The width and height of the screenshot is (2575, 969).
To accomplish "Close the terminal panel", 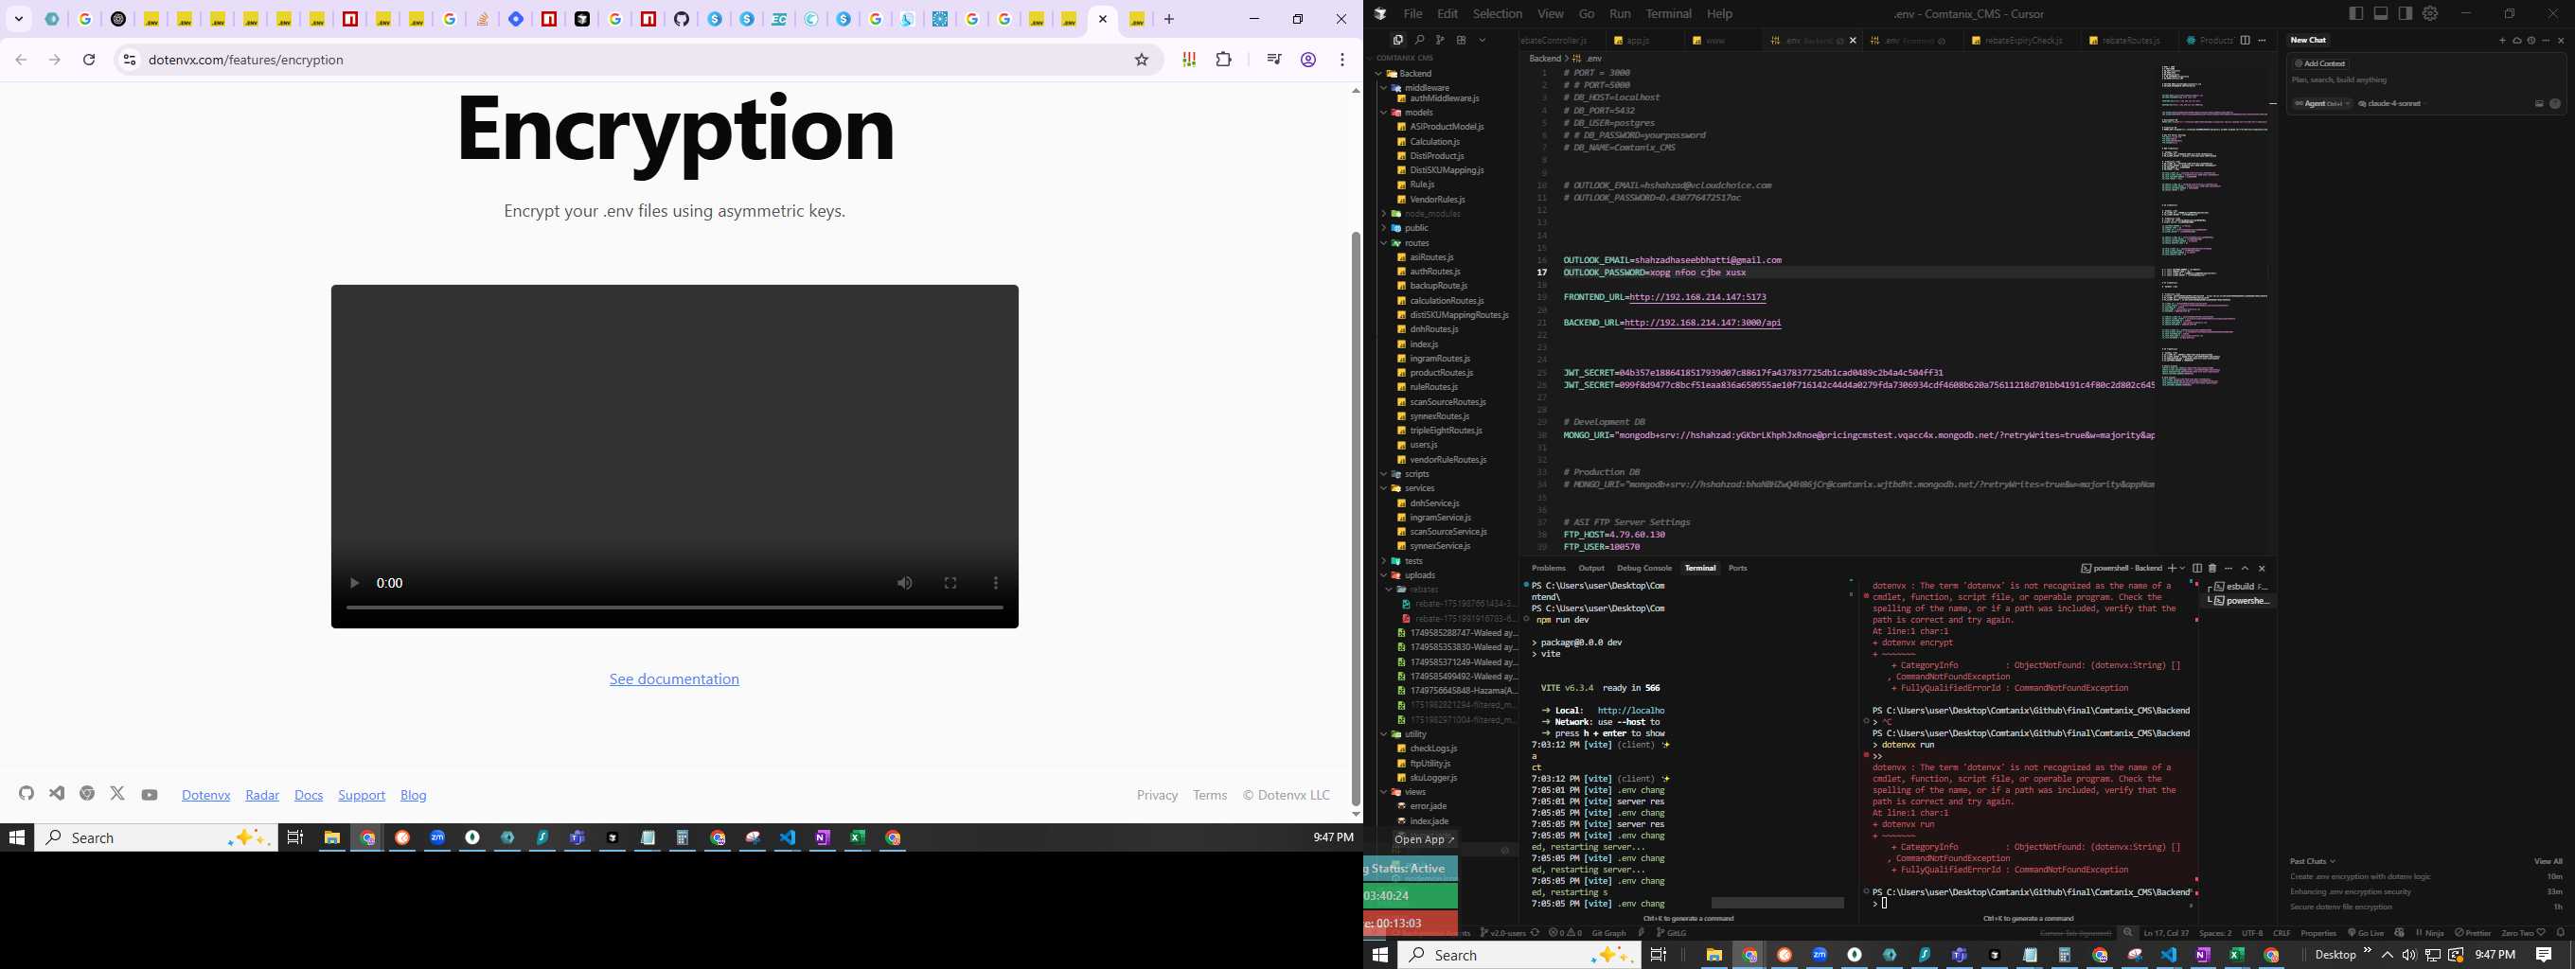I will [x=2263, y=569].
